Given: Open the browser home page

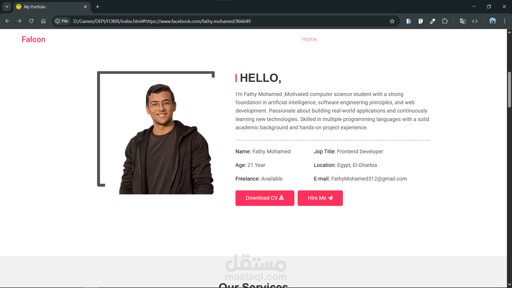Looking at the screenshot, I should 43,21.
